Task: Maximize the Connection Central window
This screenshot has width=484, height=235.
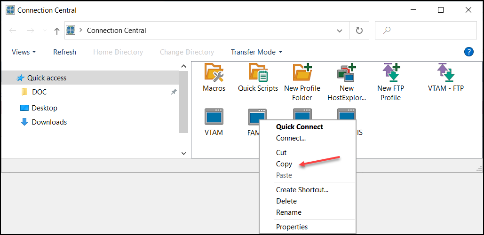Action: [441, 10]
